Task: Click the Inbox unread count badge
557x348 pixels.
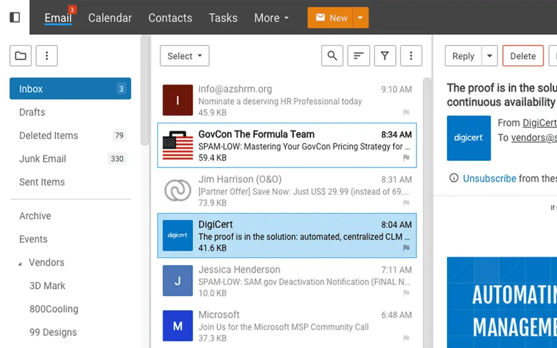Action: (x=121, y=89)
